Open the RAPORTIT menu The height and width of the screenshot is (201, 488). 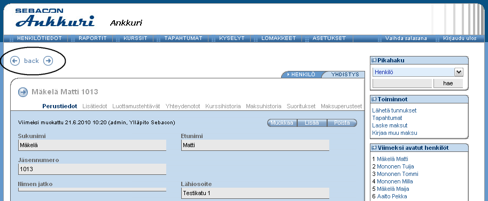click(x=93, y=38)
